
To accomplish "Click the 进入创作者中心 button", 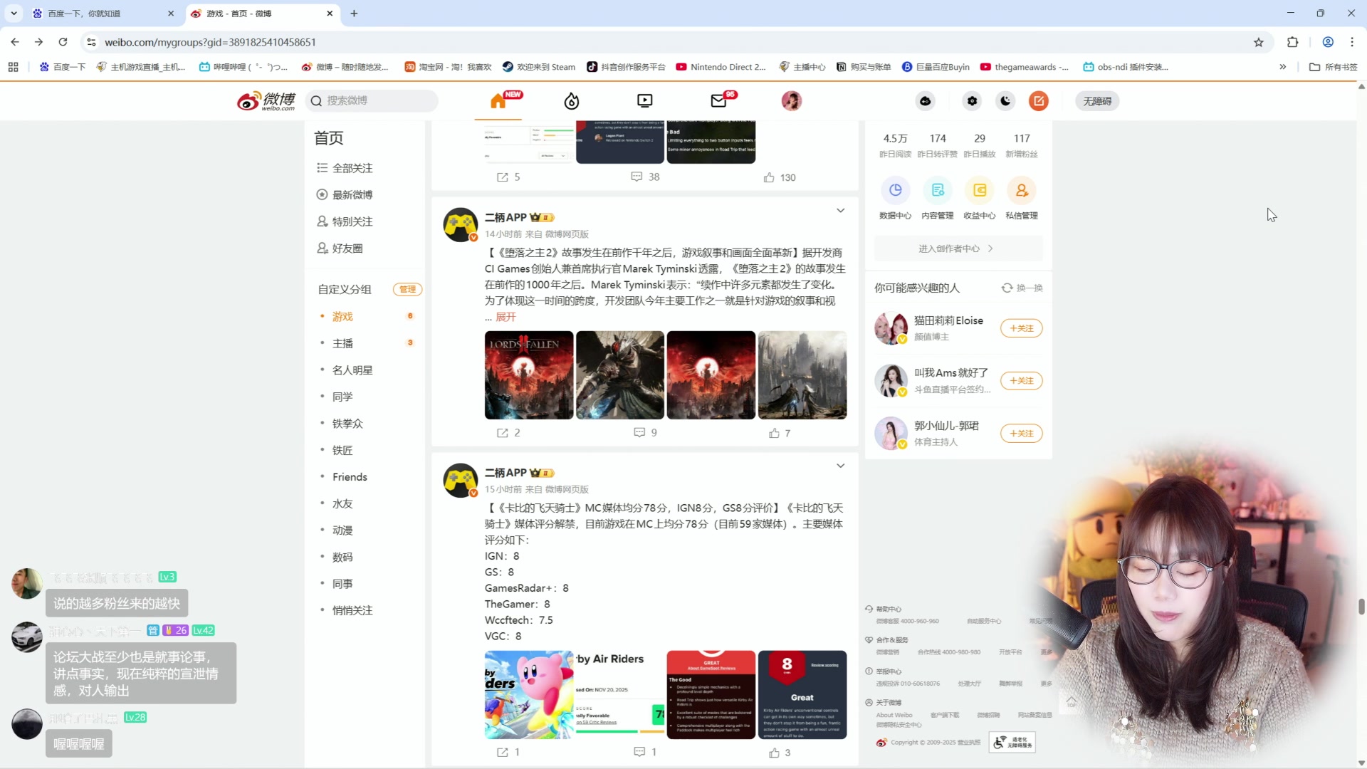I will click(x=958, y=248).
